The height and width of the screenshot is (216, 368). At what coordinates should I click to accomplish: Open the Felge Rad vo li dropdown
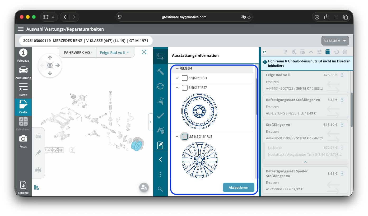point(115,53)
